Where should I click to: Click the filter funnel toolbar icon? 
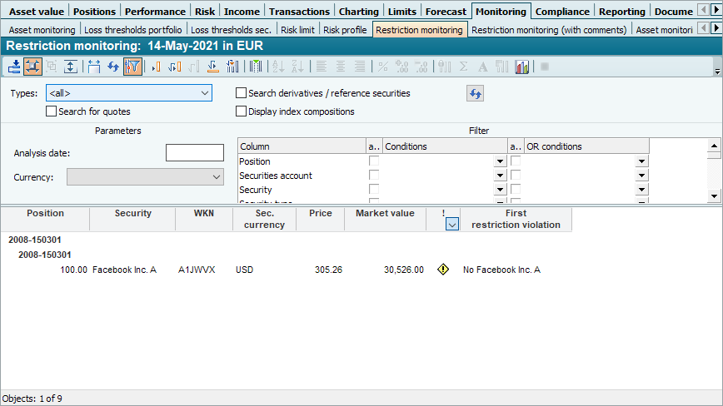132,67
